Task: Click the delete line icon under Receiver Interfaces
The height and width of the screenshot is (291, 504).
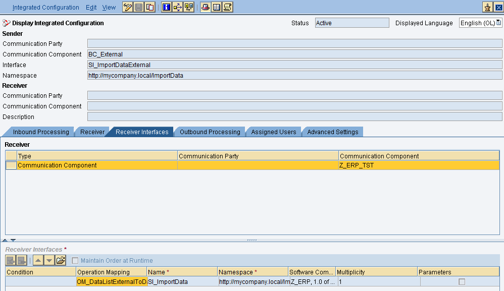Action: coord(22,260)
